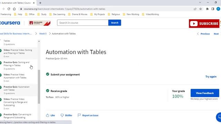Open Practice Quiz: Automation with Tables sidebar item
The width and height of the screenshot is (221, 124).
click(17, 90)
